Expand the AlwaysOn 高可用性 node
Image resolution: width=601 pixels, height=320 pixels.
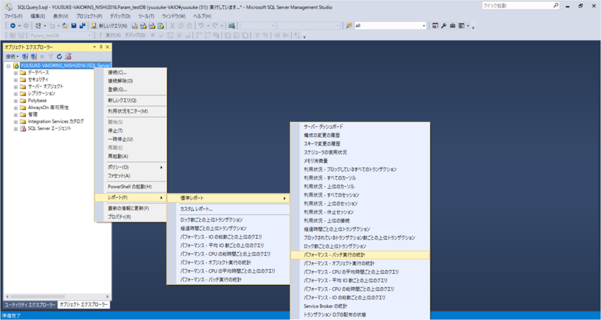pos(16,107)
